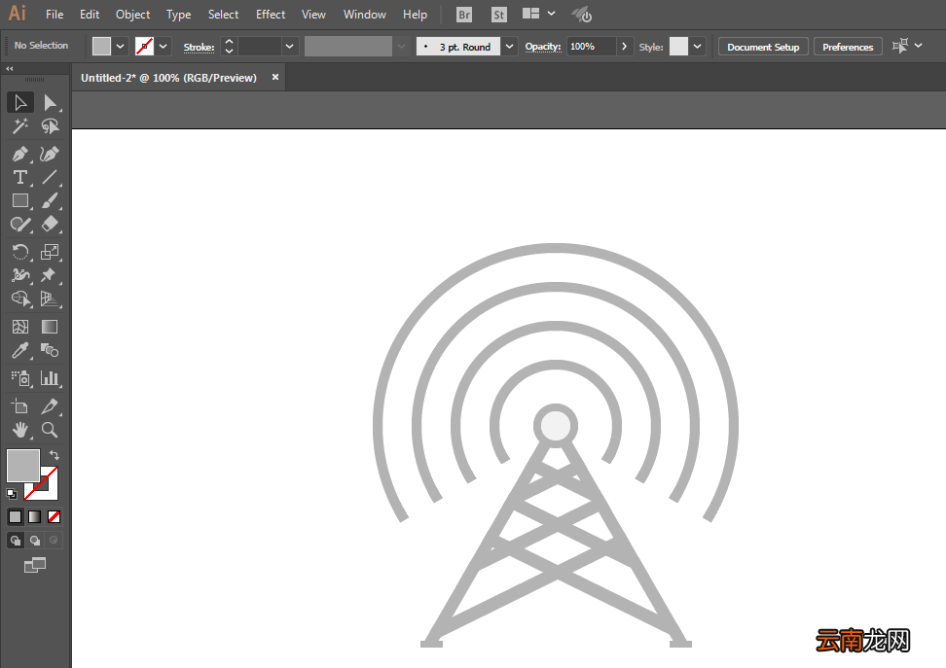The image size is (946, 668).
Task: Swap fill and stroke colors
Action: click(x=55, y=455)
